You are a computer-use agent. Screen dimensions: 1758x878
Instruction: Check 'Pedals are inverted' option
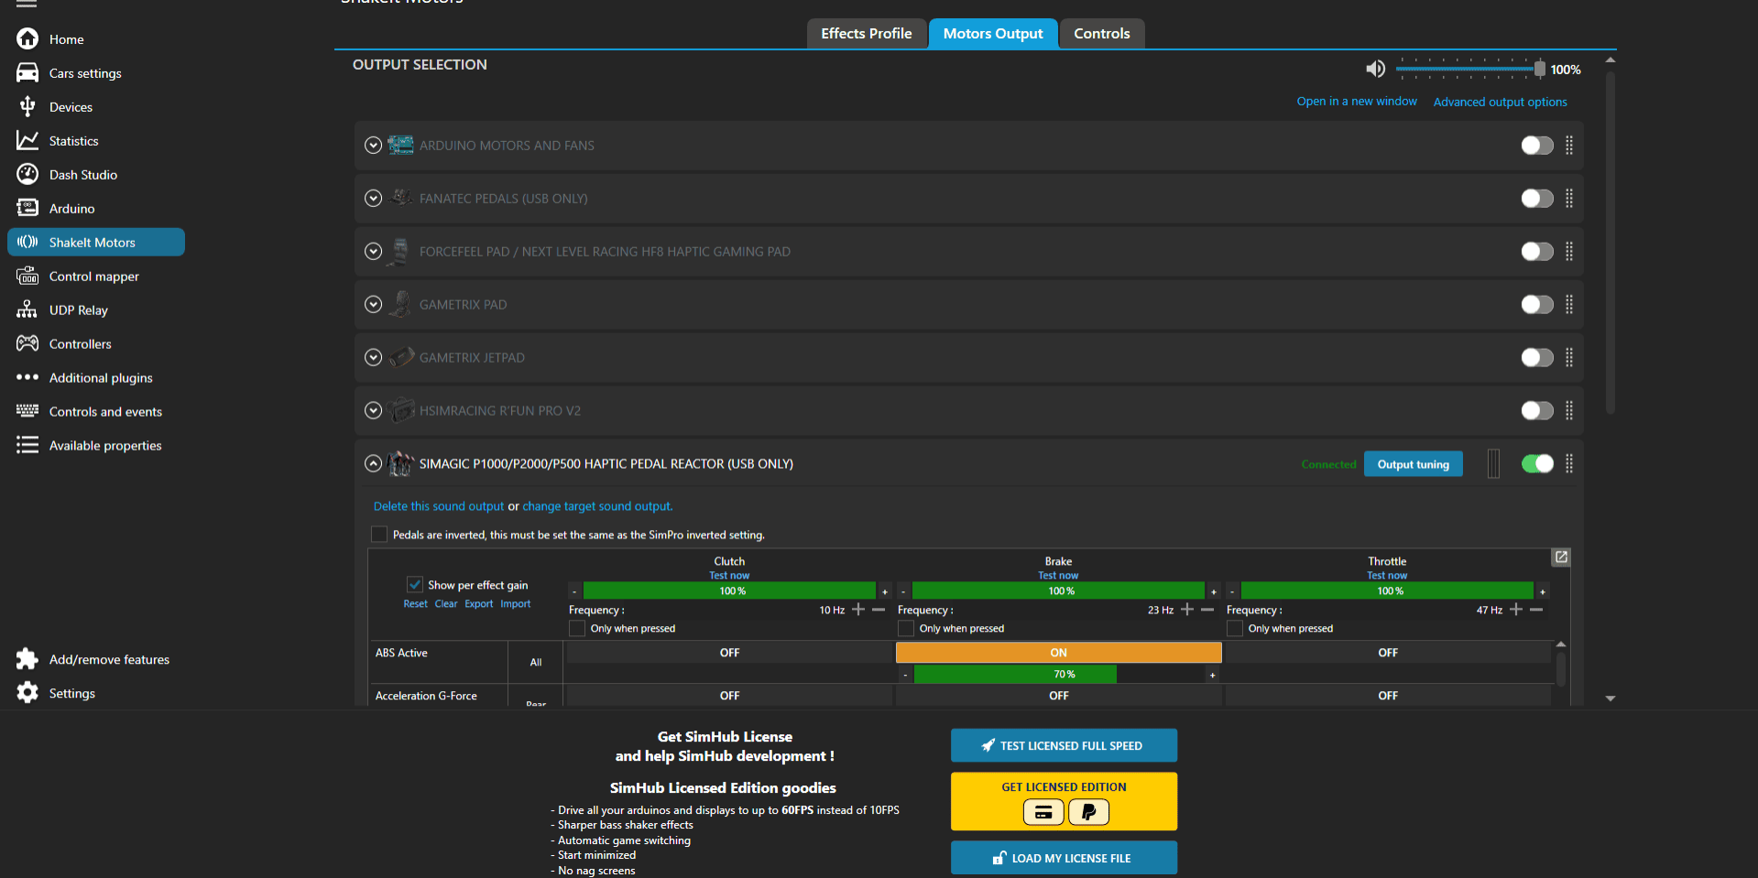coord(378,534)
